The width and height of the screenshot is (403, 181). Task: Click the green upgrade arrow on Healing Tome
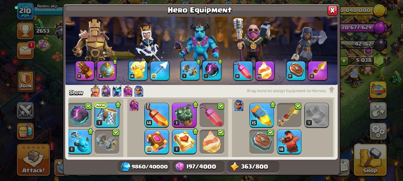point(195,131)
